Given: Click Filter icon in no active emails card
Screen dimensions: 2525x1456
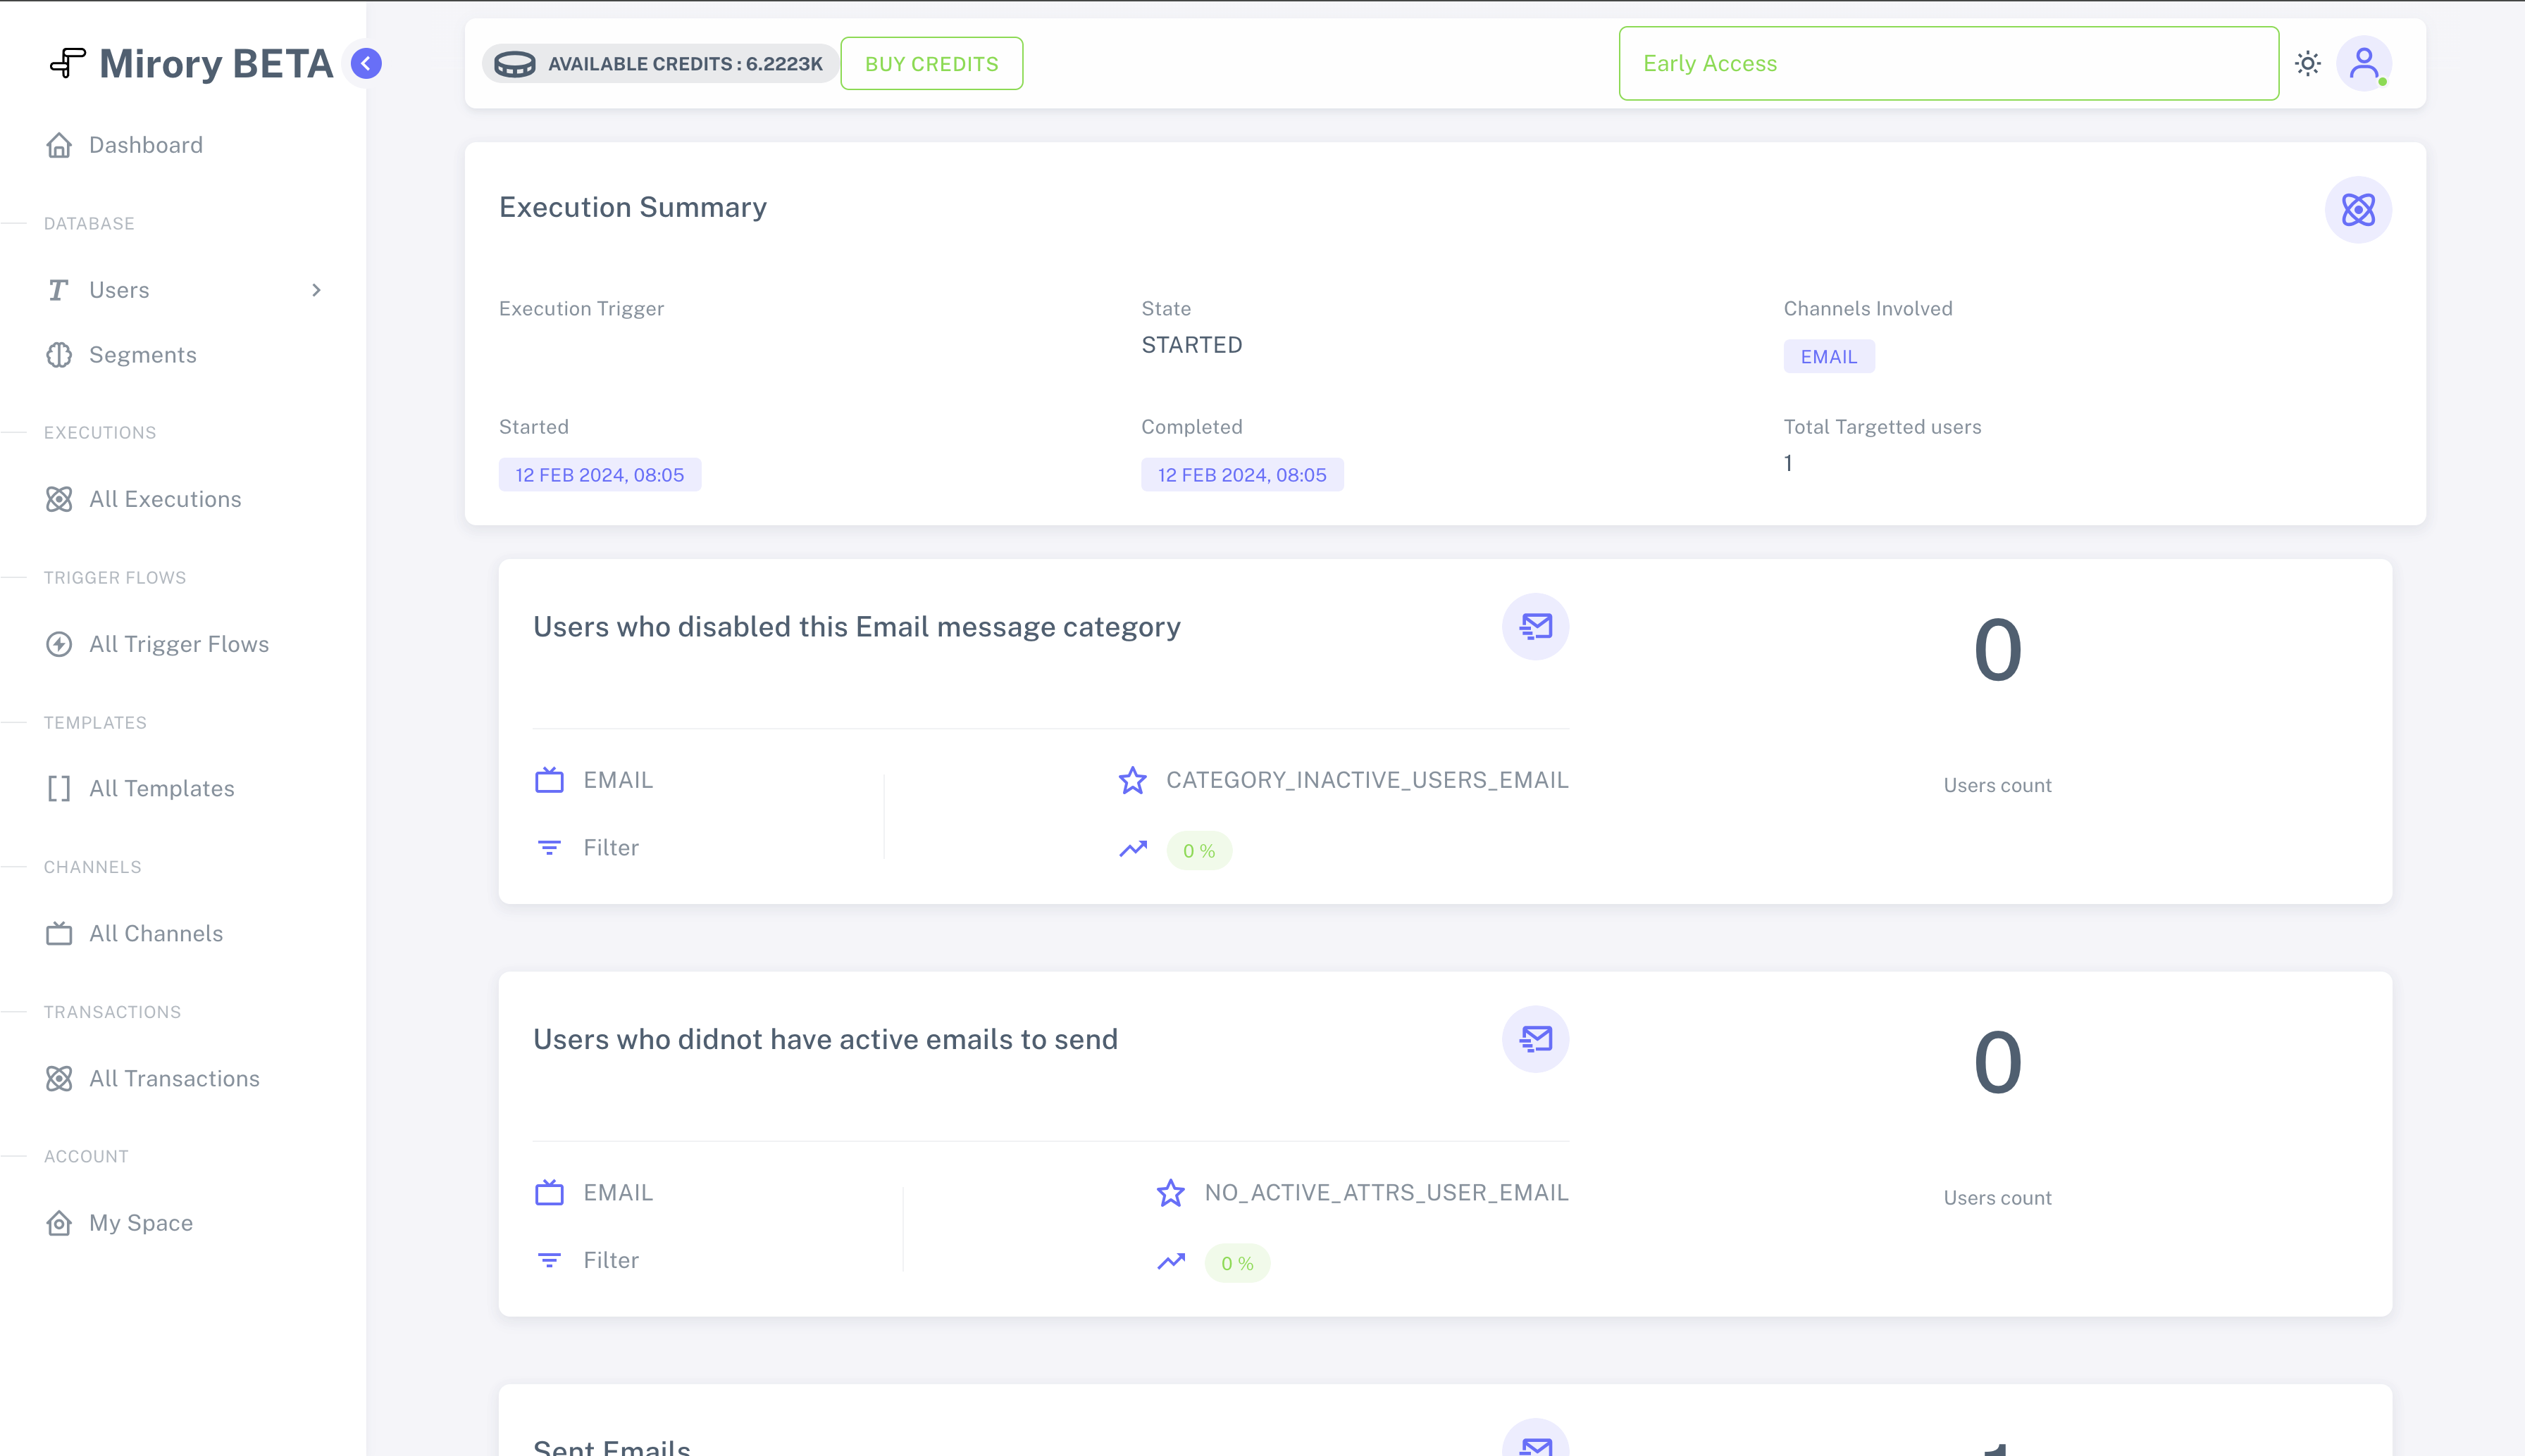Looking at the screenshot, I should [x=550, y=1260].
